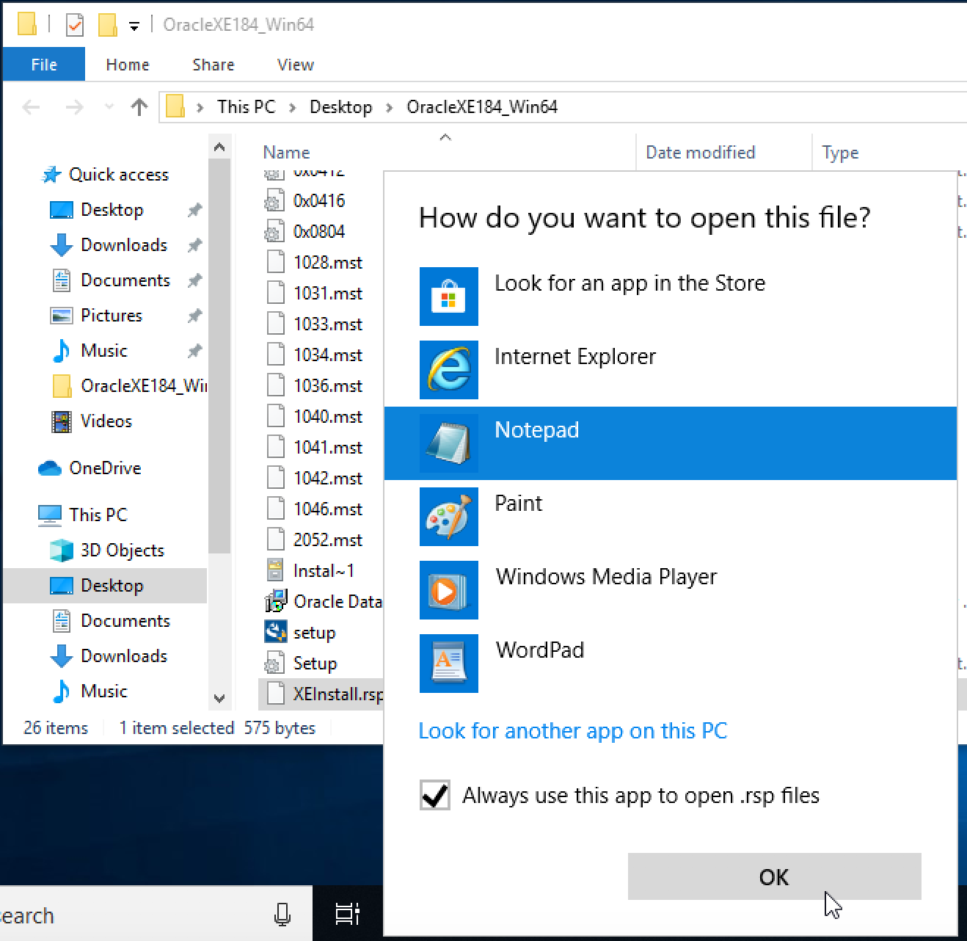Click the Up arrow navigation button
Image resolution: width=967 pixels, height=941 pixels.
[x=139, y=108]
